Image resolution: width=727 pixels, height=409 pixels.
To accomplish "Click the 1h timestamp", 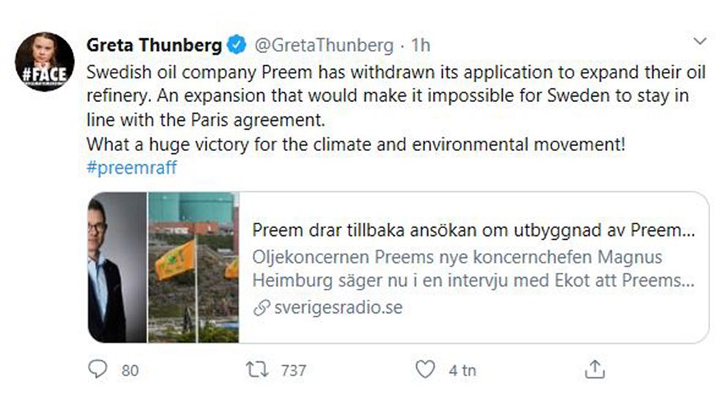I will coord(421,45).
